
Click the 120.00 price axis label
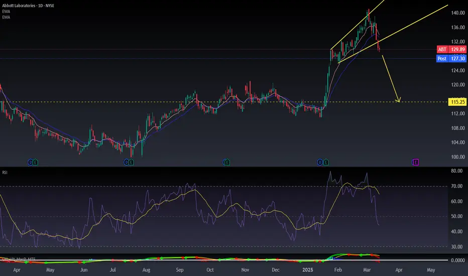(x=458, y=85)
